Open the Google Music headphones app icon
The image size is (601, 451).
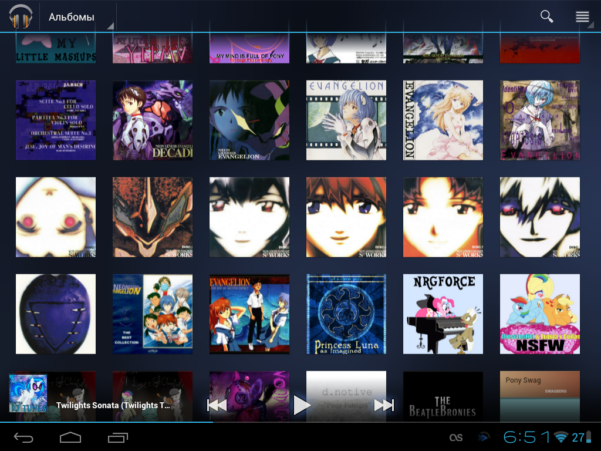21,16
